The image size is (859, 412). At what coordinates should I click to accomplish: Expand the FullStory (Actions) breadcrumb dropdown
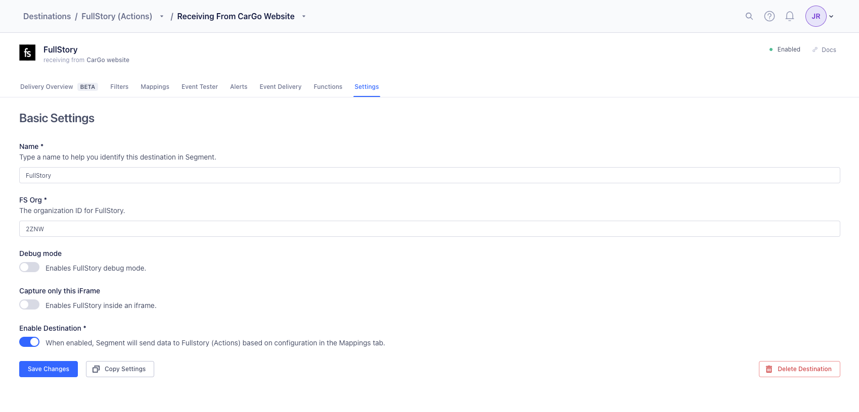[162, 16]
